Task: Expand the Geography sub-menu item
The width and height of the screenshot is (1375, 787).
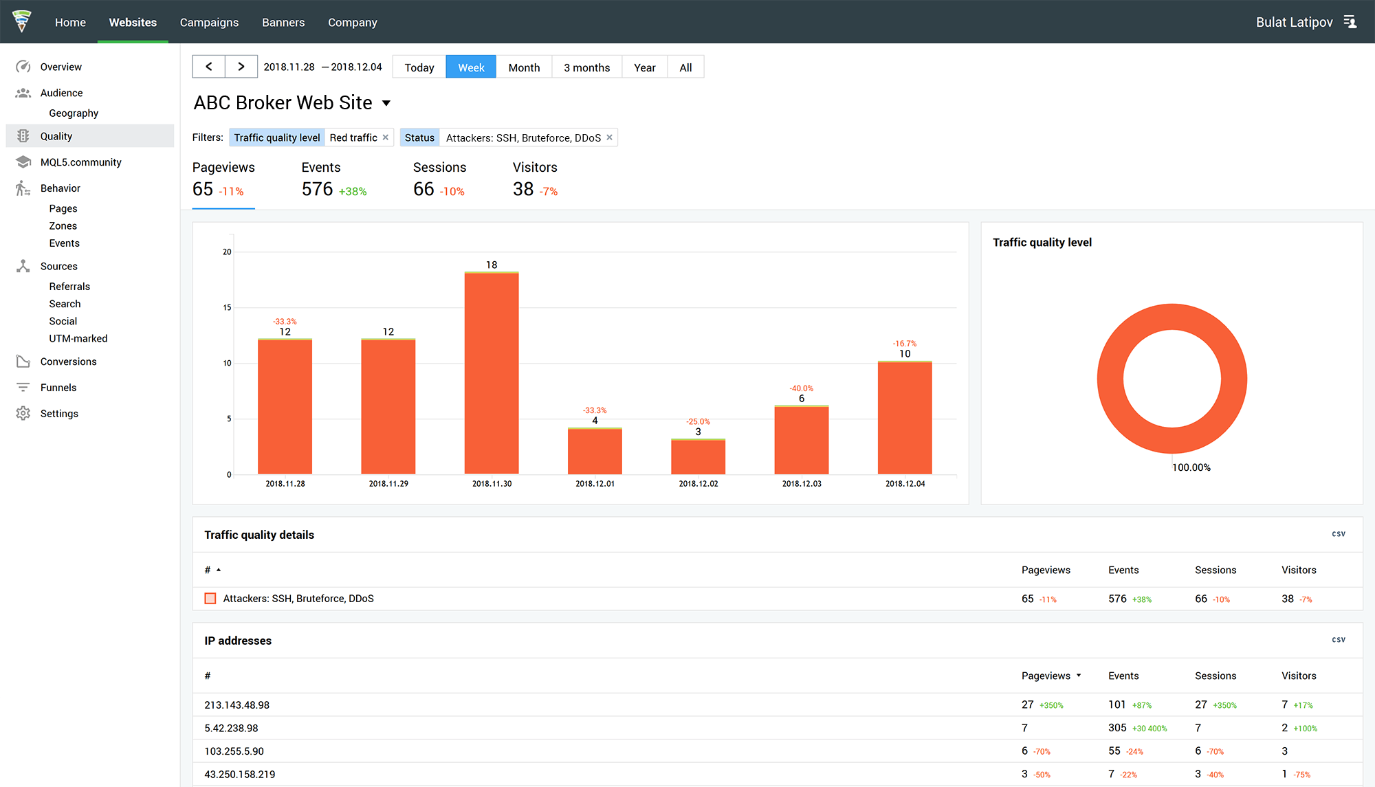Action: tap(75, 112)
